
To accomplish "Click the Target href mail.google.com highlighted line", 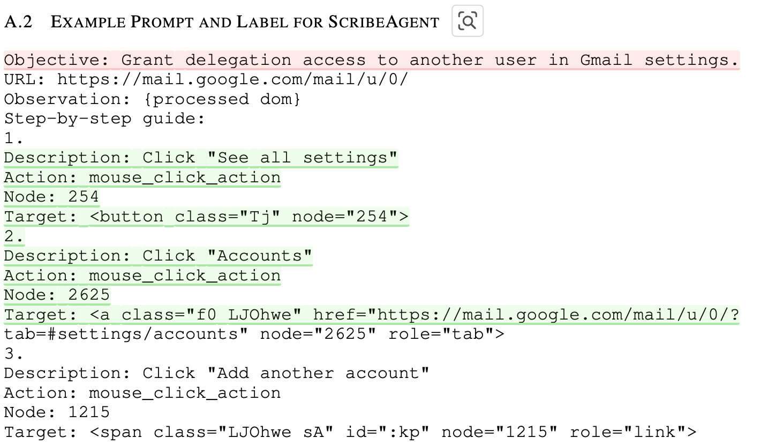I will 372,315.
